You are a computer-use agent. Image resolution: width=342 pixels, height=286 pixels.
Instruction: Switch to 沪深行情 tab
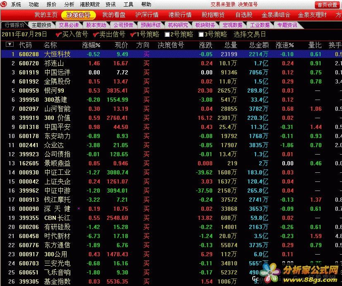147,15
